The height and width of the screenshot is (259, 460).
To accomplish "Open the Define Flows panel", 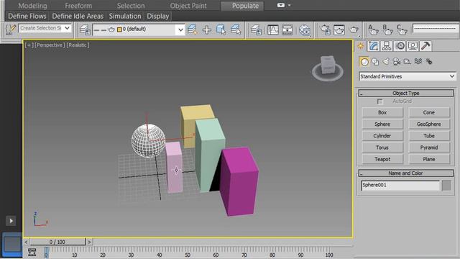I will [27, 16].
